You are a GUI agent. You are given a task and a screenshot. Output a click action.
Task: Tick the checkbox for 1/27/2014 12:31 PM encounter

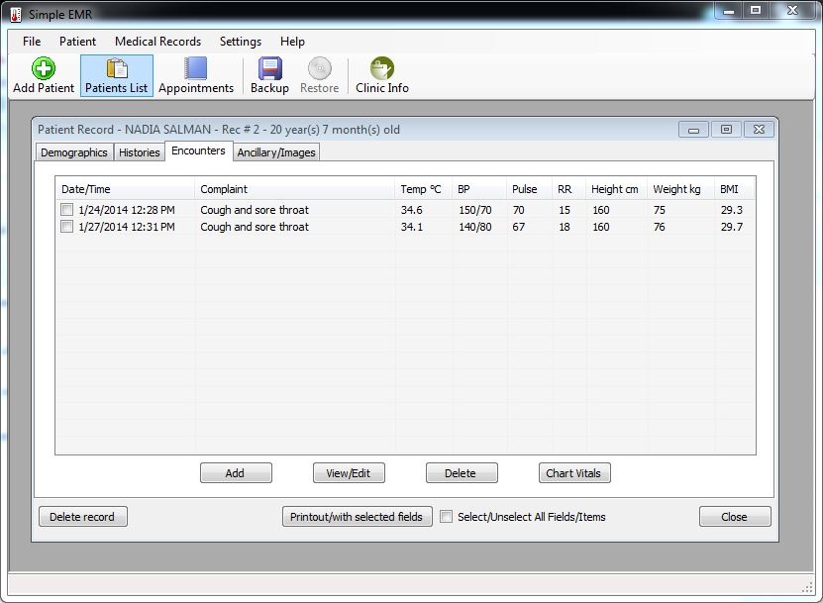click(66, 227)
